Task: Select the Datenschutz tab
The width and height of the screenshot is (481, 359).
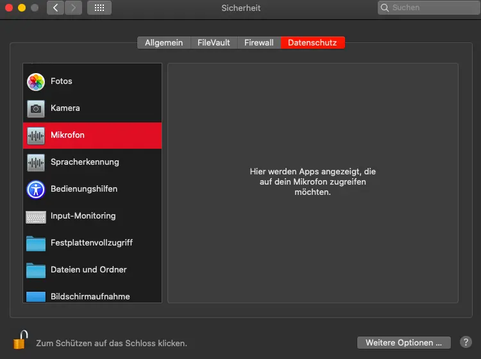Action: click(312, 43)
